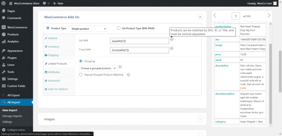This screenshot has width=282, height=136.
Task: Click the help icon beside Up-Sells field
Action: [172, 39]
